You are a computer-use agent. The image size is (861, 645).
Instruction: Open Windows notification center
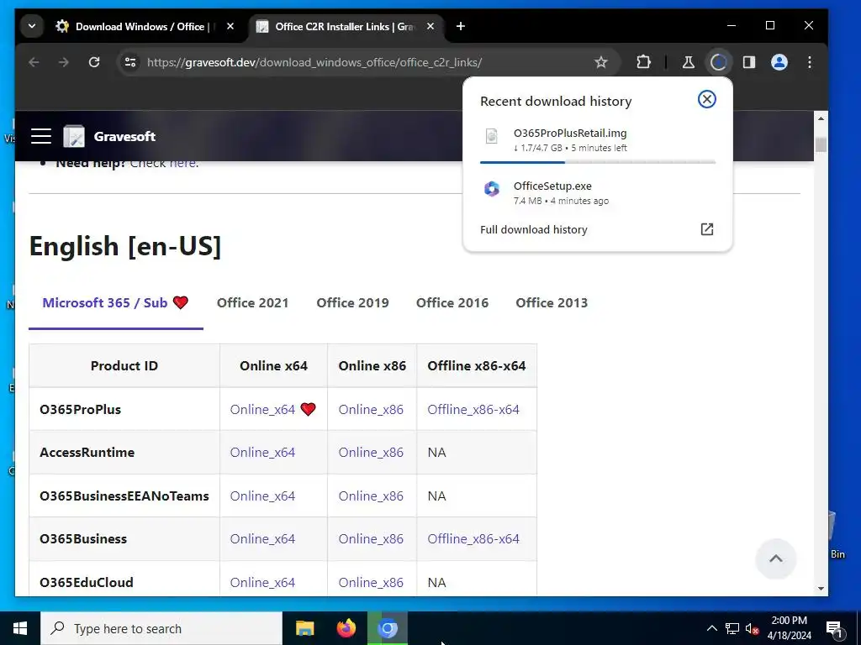[x=834, y=629]
